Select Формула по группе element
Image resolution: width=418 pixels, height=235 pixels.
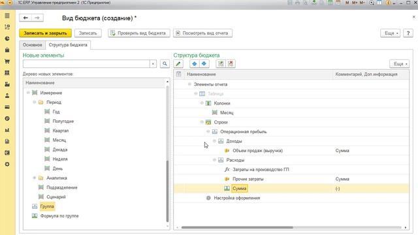[59, 216]
